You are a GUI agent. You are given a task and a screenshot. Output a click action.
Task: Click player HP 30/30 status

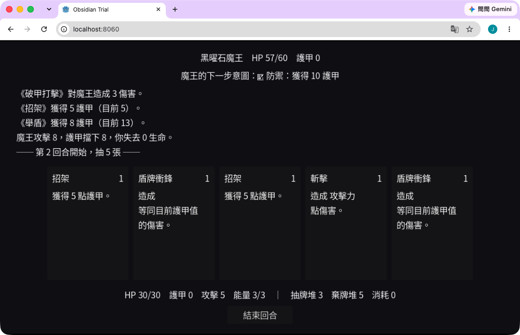(x=143, y=295)
